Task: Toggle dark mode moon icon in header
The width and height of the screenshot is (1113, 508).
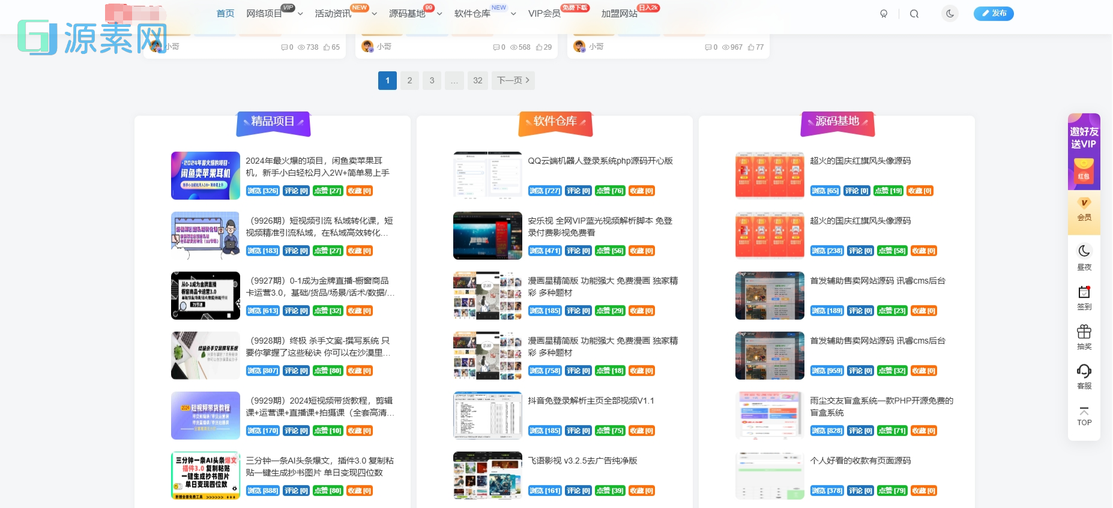Action: (x=950, y=14)
